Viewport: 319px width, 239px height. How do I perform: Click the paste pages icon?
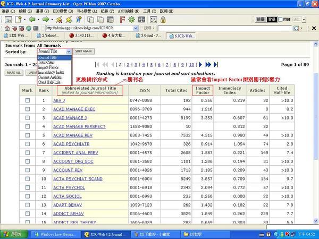[x=100, y=20]
